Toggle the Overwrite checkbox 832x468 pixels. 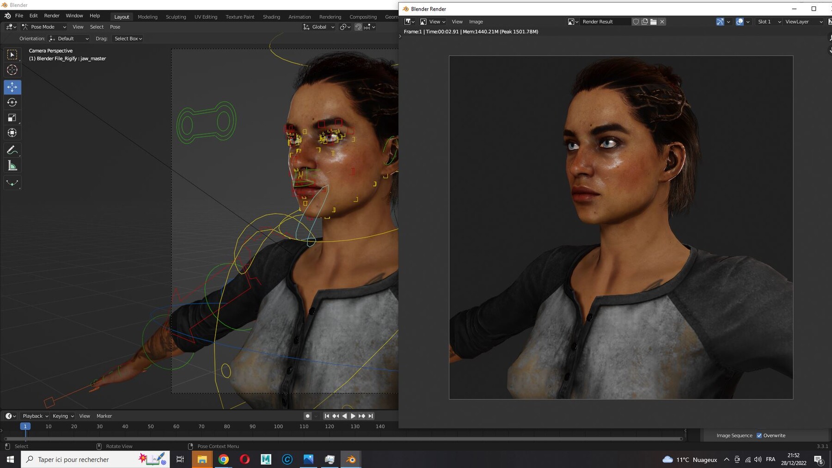coord(759,435)
